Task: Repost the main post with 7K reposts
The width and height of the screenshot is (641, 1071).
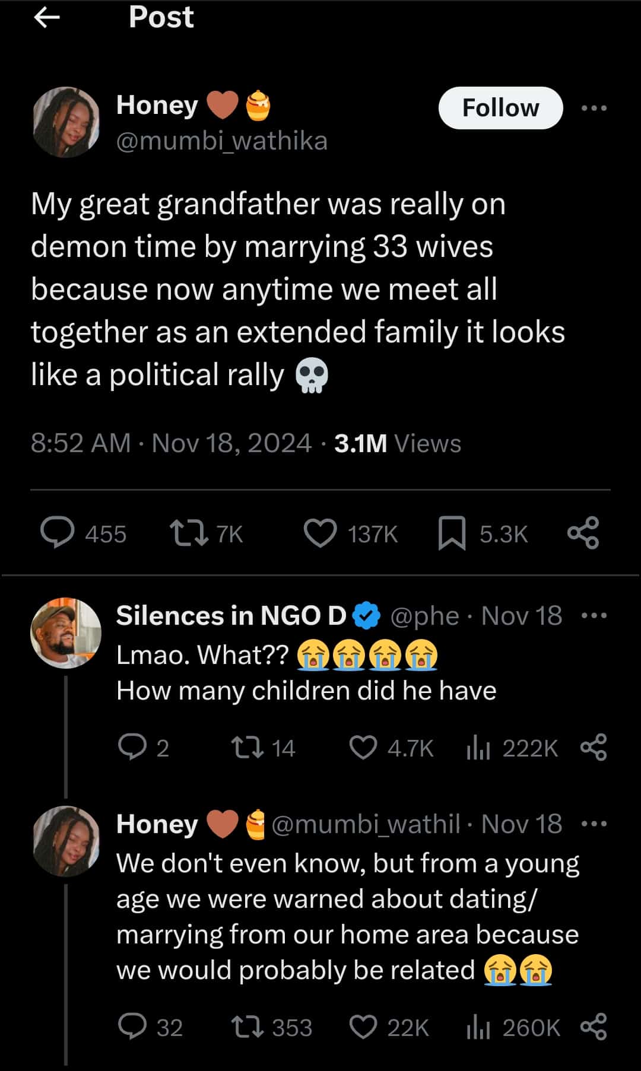Action: tap(189, 532)
